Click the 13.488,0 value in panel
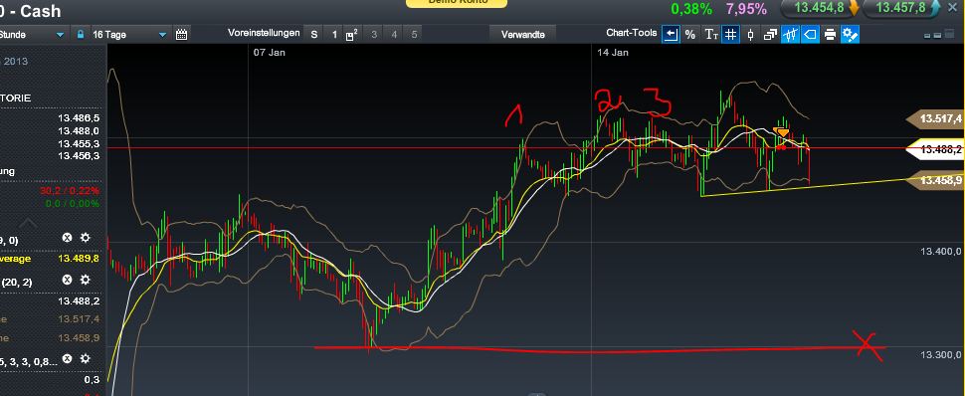 pos(79,130)
